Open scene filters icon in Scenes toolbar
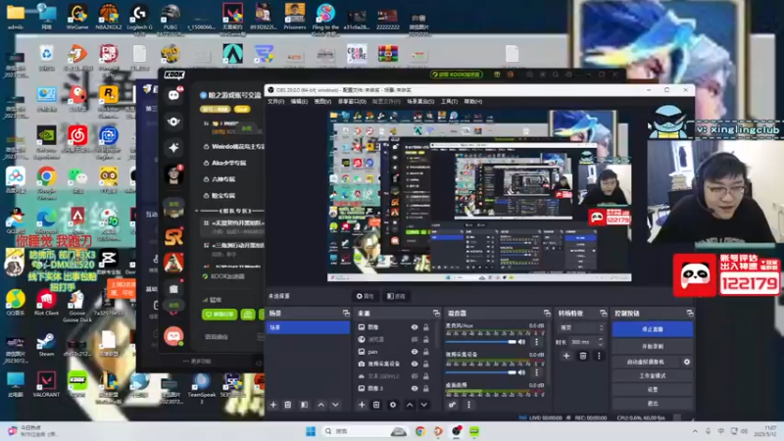This screenshot has height=441, width=784. [x=304, y=405]
